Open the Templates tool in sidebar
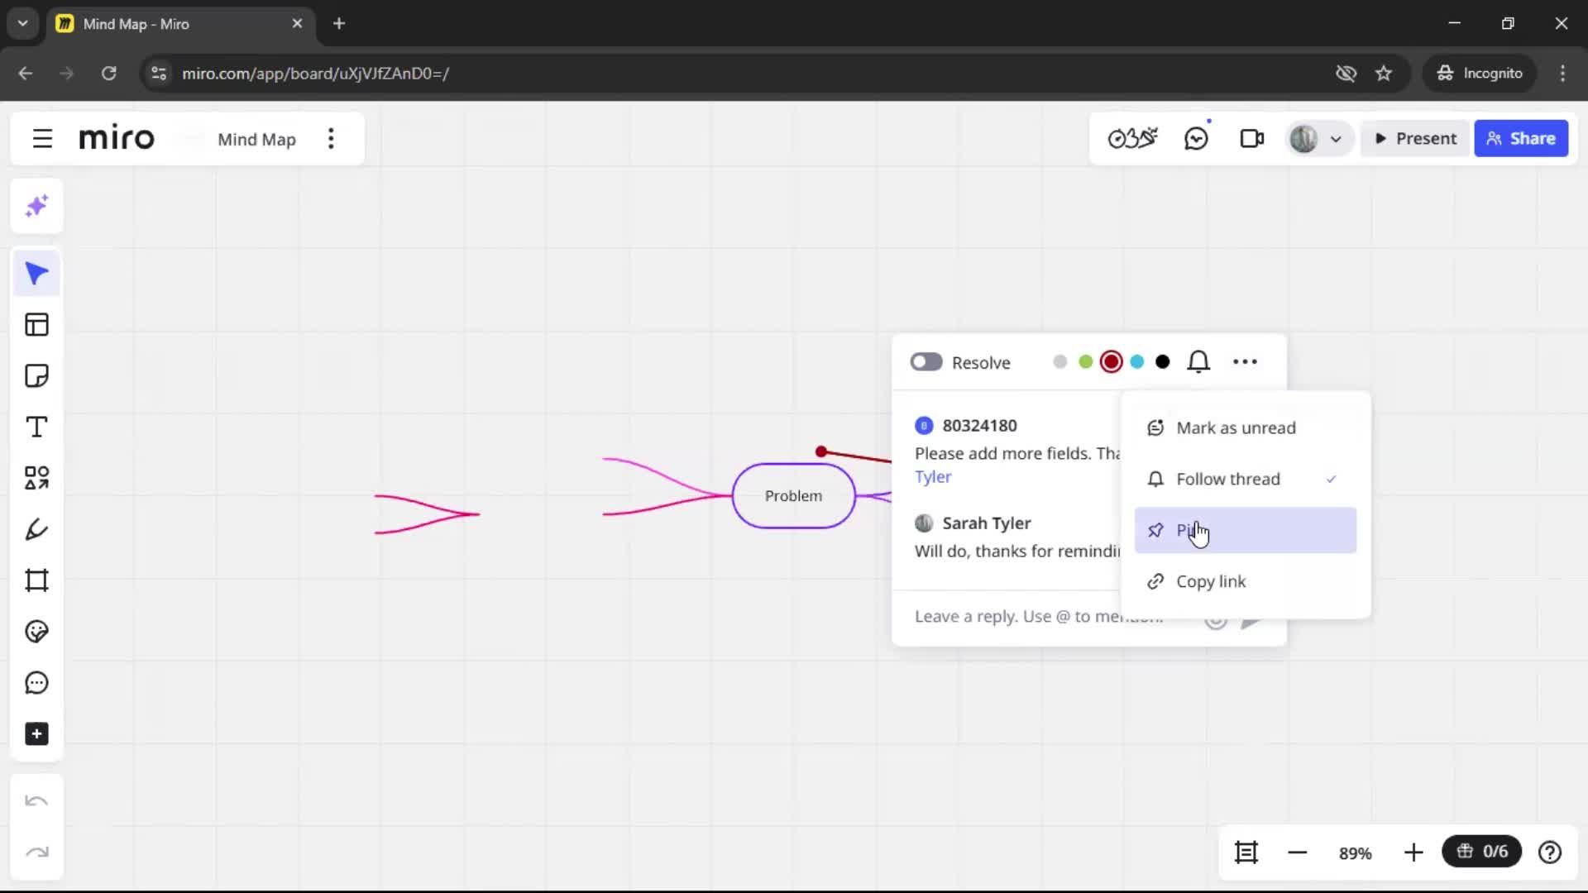 [x=36, y=325]
